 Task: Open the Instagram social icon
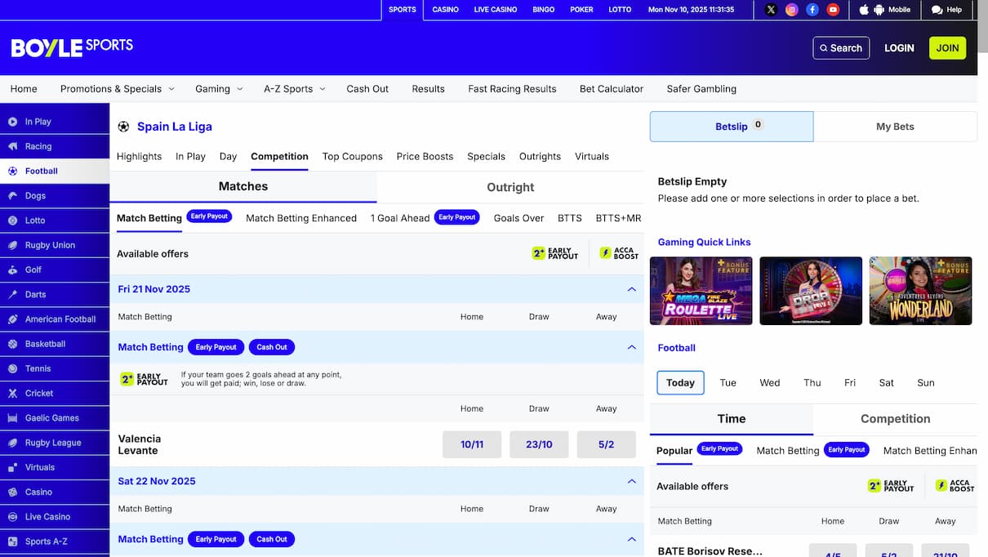point(791,10)
